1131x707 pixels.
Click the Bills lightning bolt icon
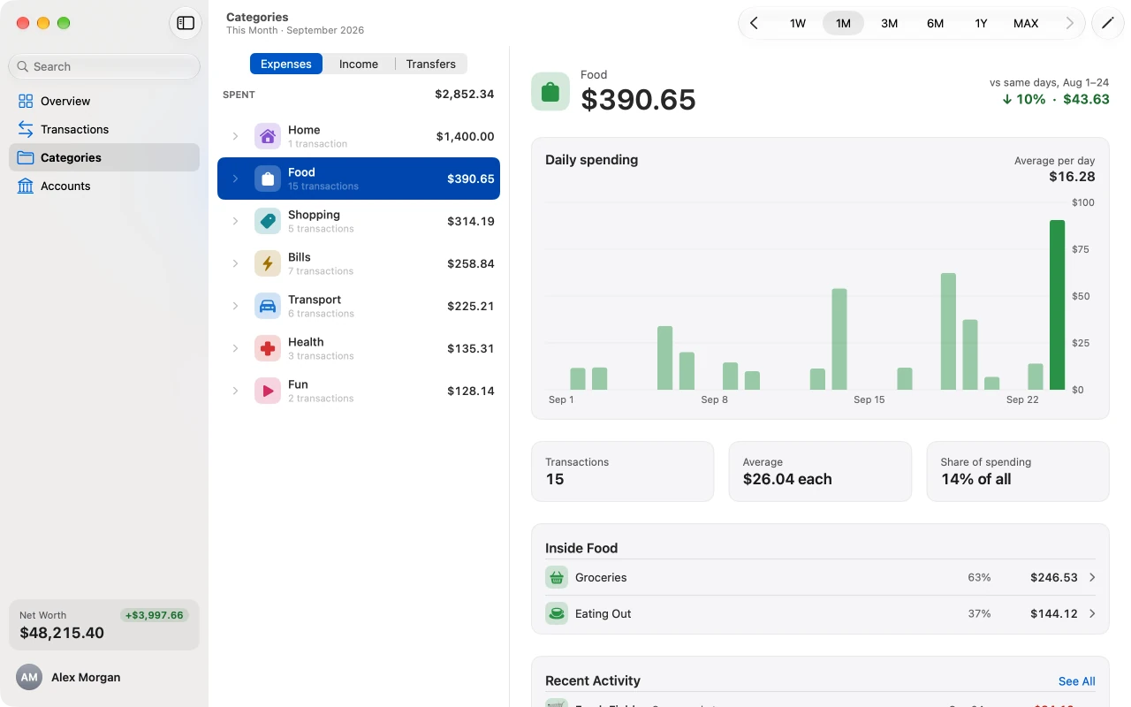click(x=268, y=263)
